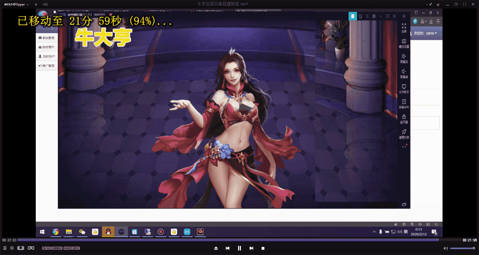Click the total time display
Image resolution: width=479 pixels, height=255 pixels.
click(470, 240)
